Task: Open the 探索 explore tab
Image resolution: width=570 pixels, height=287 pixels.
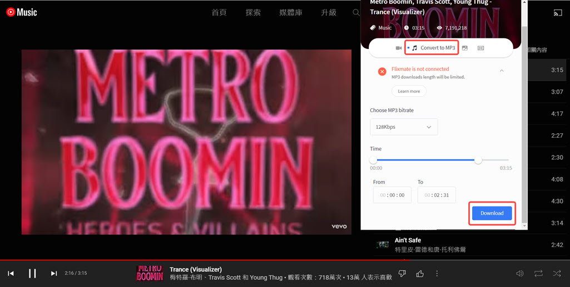Action: [x=253, y=12]
